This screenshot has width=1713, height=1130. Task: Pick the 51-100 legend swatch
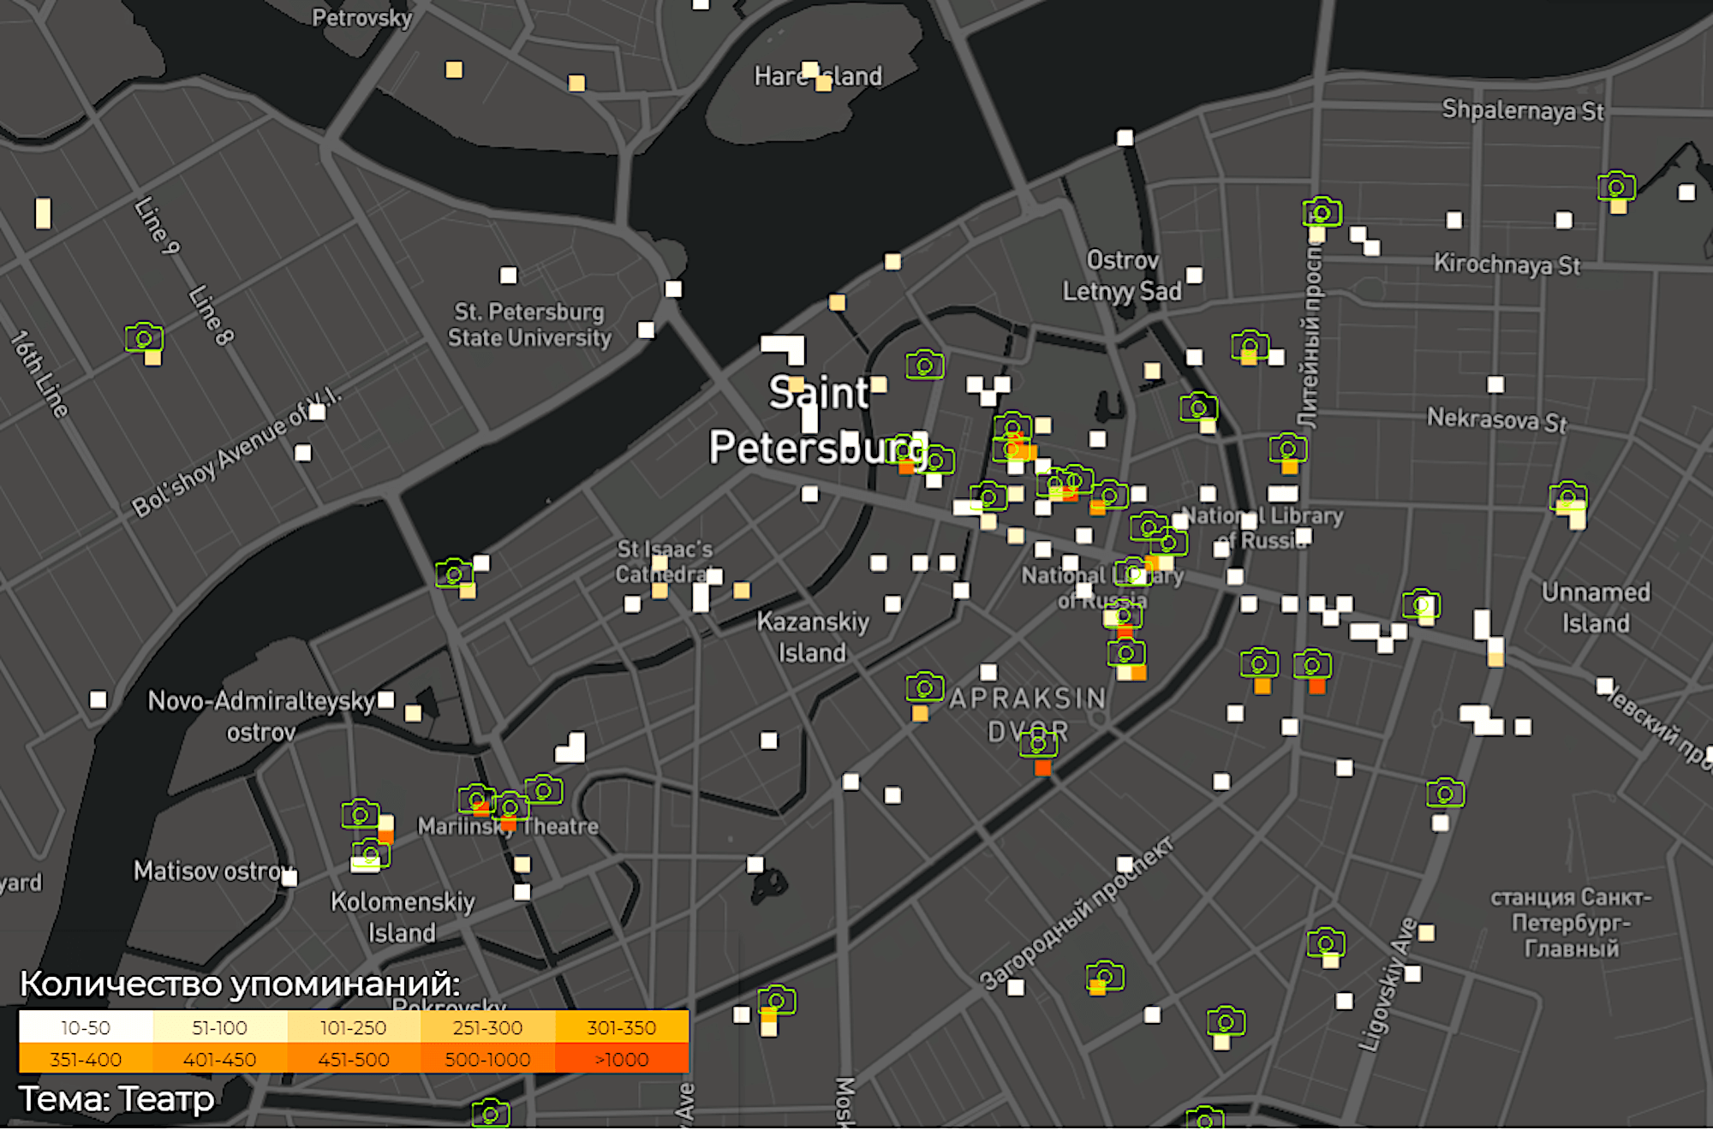(220, 1027)
